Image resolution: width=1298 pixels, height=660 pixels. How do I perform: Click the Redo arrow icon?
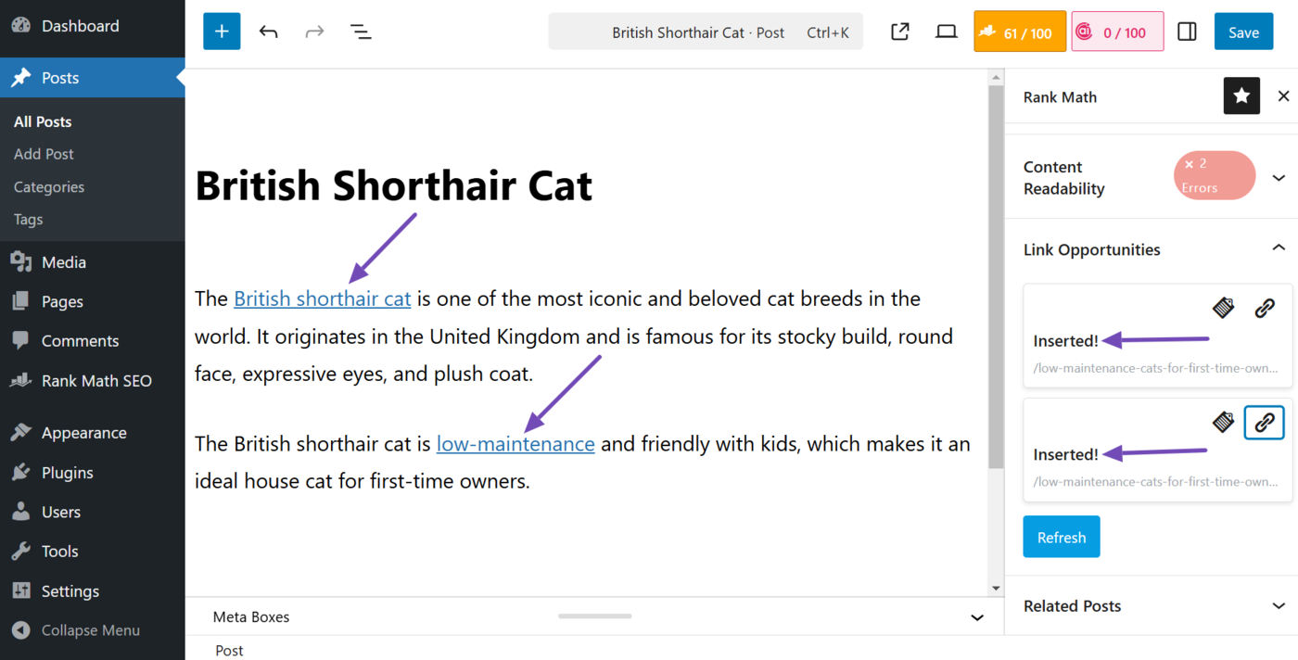pos(314,31)
